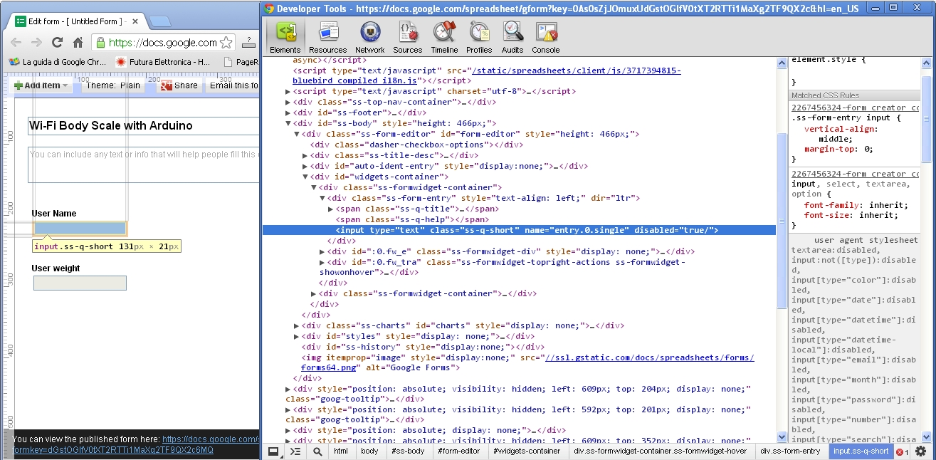Expand the span ss-q-title node
This screenshot has height=460, width=936.
coord(330,209)
